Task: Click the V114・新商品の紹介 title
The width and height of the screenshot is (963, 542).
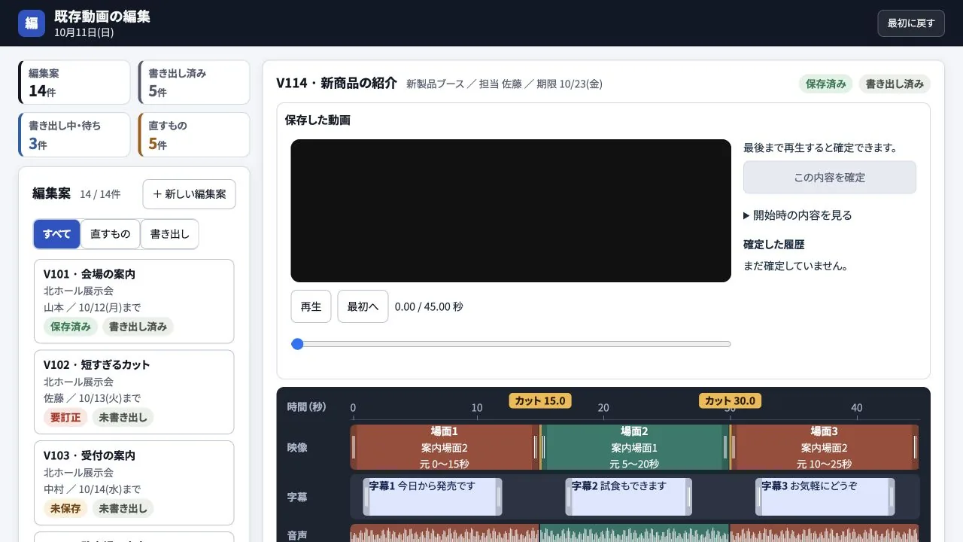Action: pos(336,83)
